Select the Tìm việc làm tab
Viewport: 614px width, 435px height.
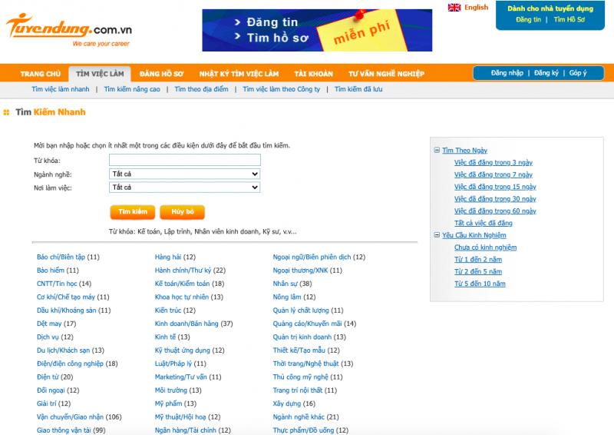tap(100, 74)
